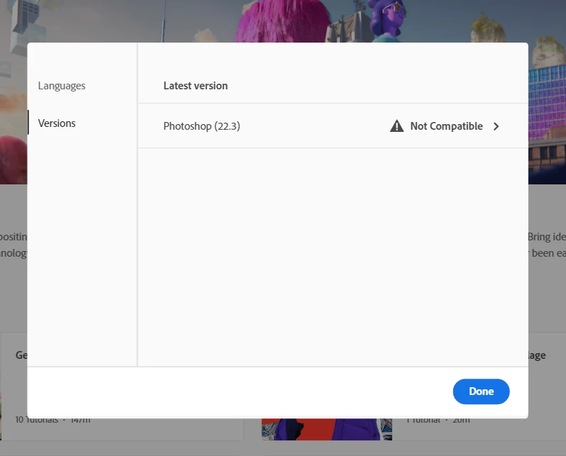The height and width of the screenshot is (456, 566).
Task: Click the Done button
Action: point(481,391)
